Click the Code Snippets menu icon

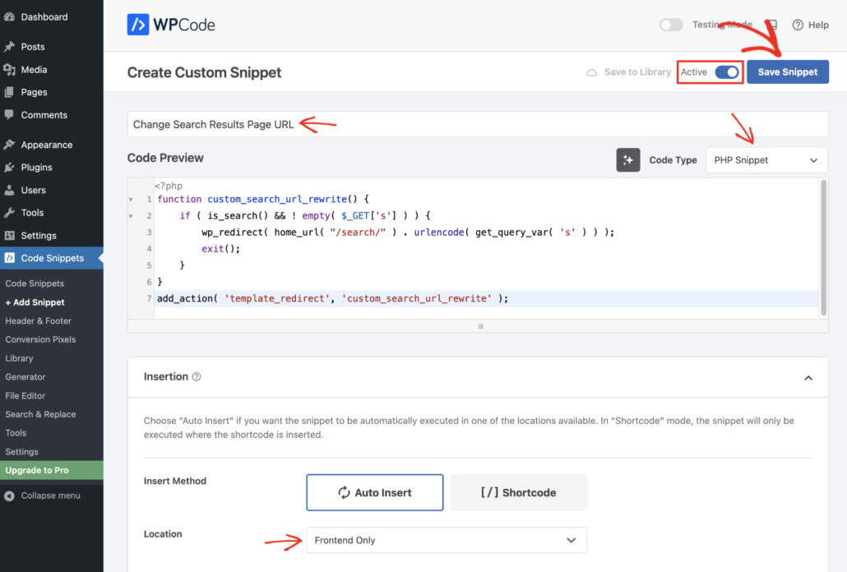[10, 258]
